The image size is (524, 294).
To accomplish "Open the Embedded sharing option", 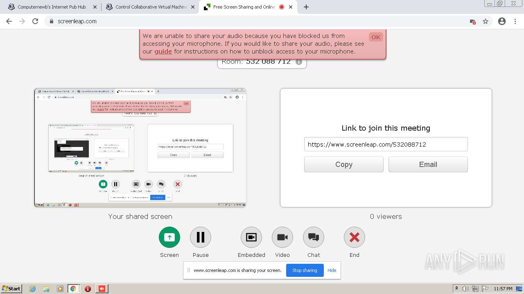I will (x=251, y=237).
